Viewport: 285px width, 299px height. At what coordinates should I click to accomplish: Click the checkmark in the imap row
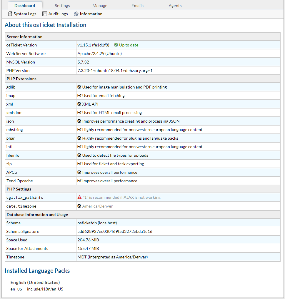79,96
